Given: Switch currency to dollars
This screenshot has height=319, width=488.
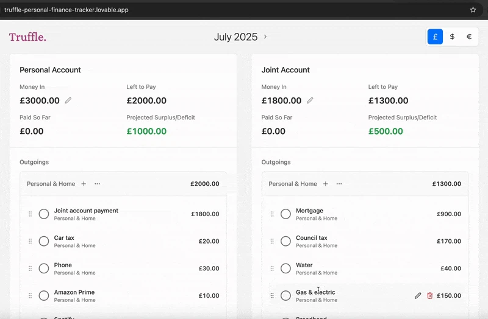Looking at the screenshot, I should (452, 37).
